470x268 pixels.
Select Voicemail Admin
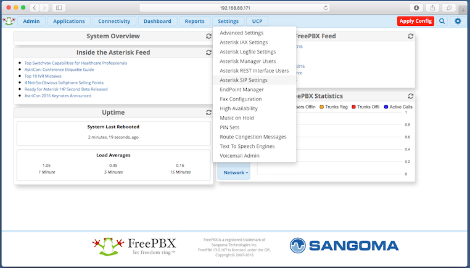coord(255,156)
